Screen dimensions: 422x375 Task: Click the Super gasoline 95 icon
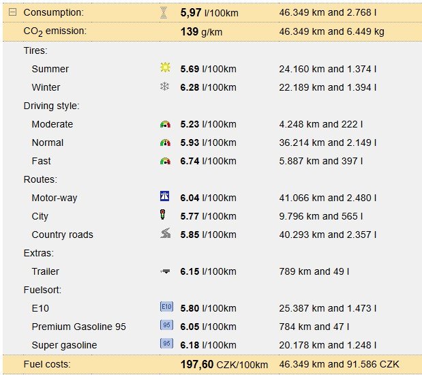[x=166, y=343]
